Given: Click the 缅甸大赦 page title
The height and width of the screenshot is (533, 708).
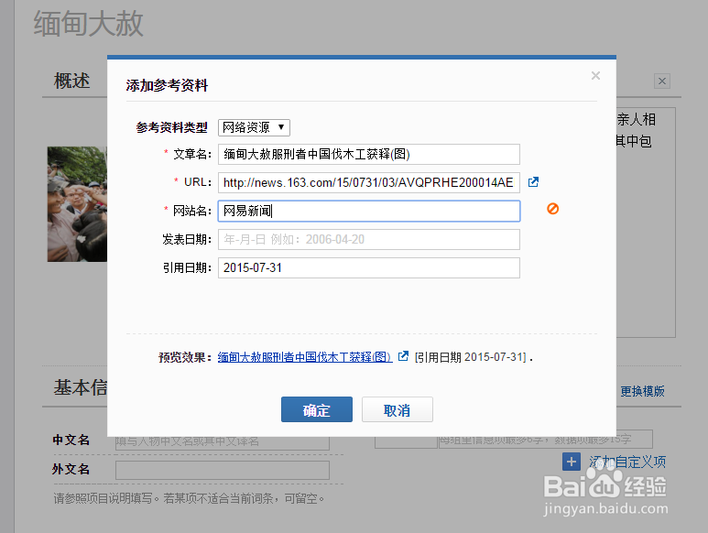Looking at the screenshot, I should coord(89,24).
